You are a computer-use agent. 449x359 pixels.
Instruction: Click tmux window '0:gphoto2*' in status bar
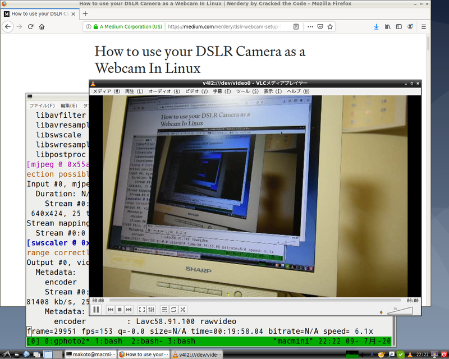pos(67,341)
